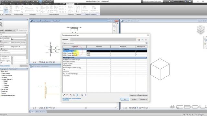Click the New parameter icon in dialog toolbar
Viewport: 207px width, 116px height.
coord(67,95)
